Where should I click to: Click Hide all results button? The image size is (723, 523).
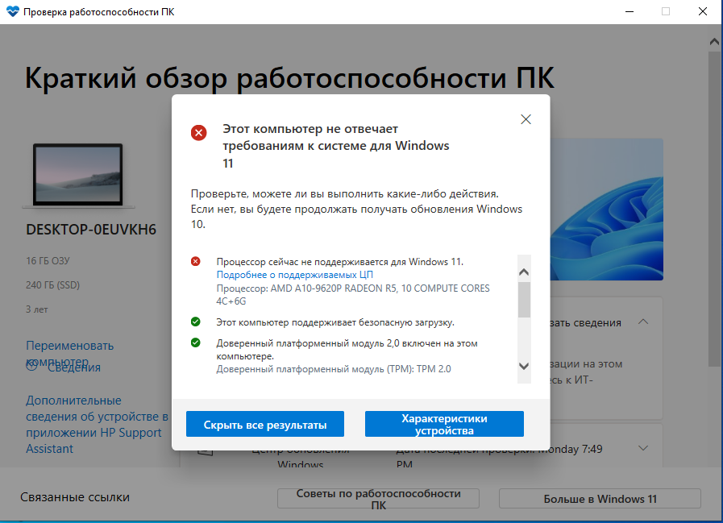pos(265,425)
